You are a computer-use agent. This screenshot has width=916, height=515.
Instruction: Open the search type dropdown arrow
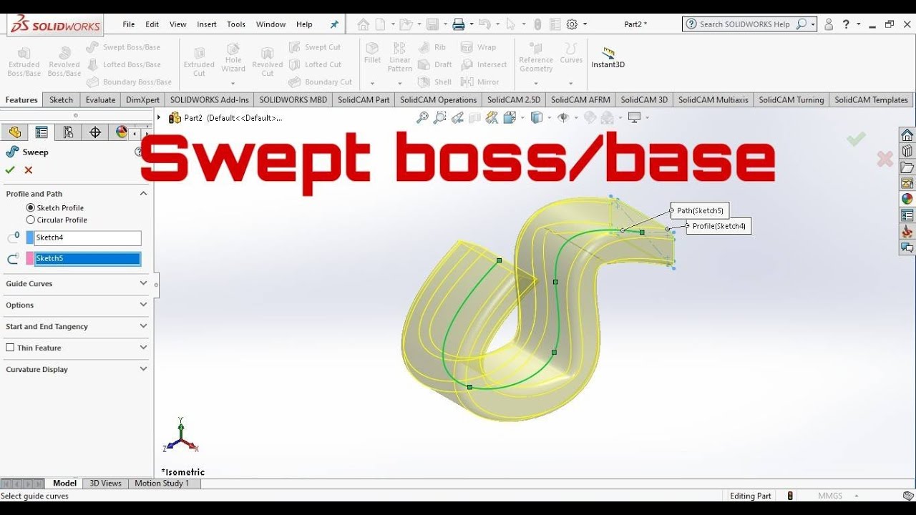813,24
